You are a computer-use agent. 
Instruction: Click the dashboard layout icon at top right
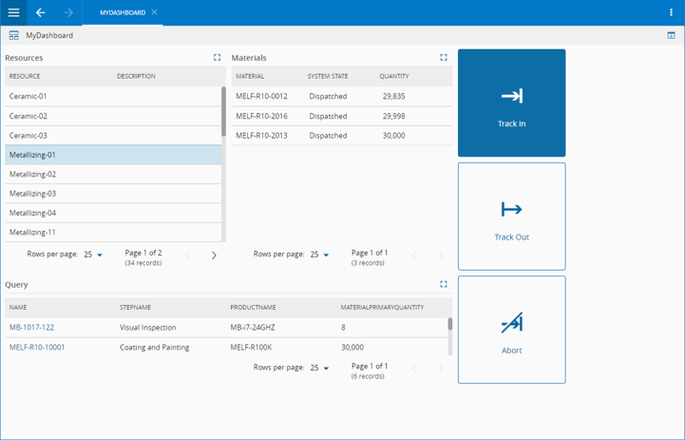click(671, 35)
